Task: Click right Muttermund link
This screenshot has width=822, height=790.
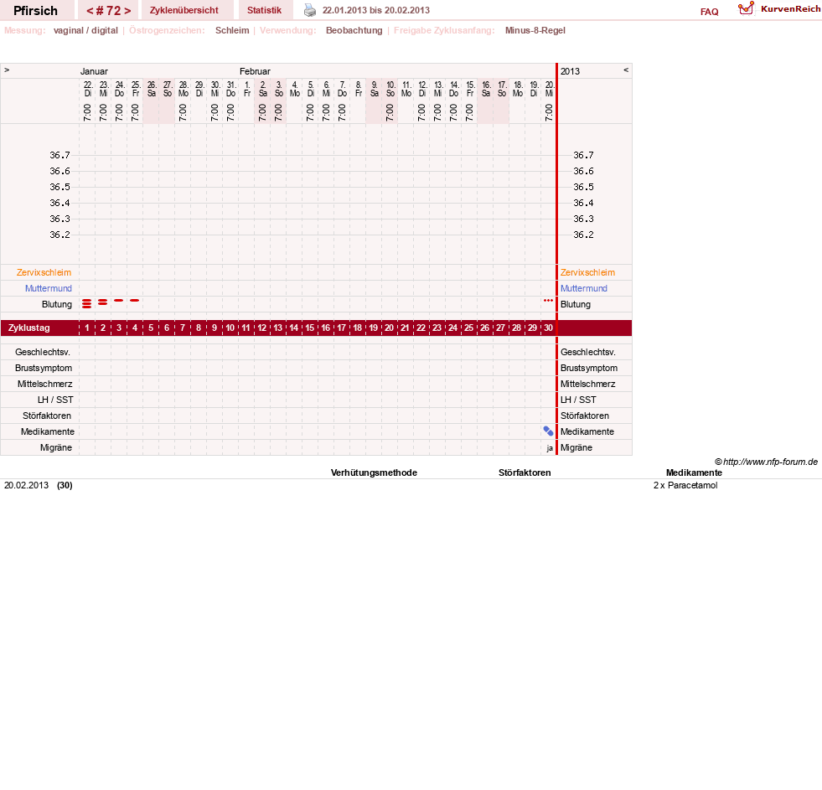Action: [x=584, y=288]
